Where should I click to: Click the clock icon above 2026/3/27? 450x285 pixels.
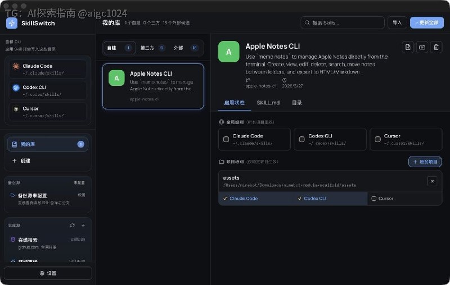pos(284,80)
